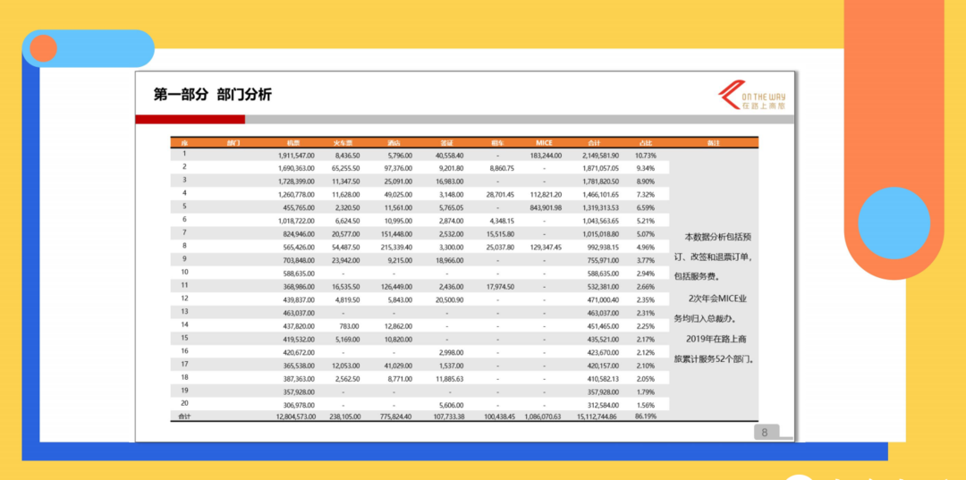Select the cell 1,911,547.00

(x=296, y=156)
